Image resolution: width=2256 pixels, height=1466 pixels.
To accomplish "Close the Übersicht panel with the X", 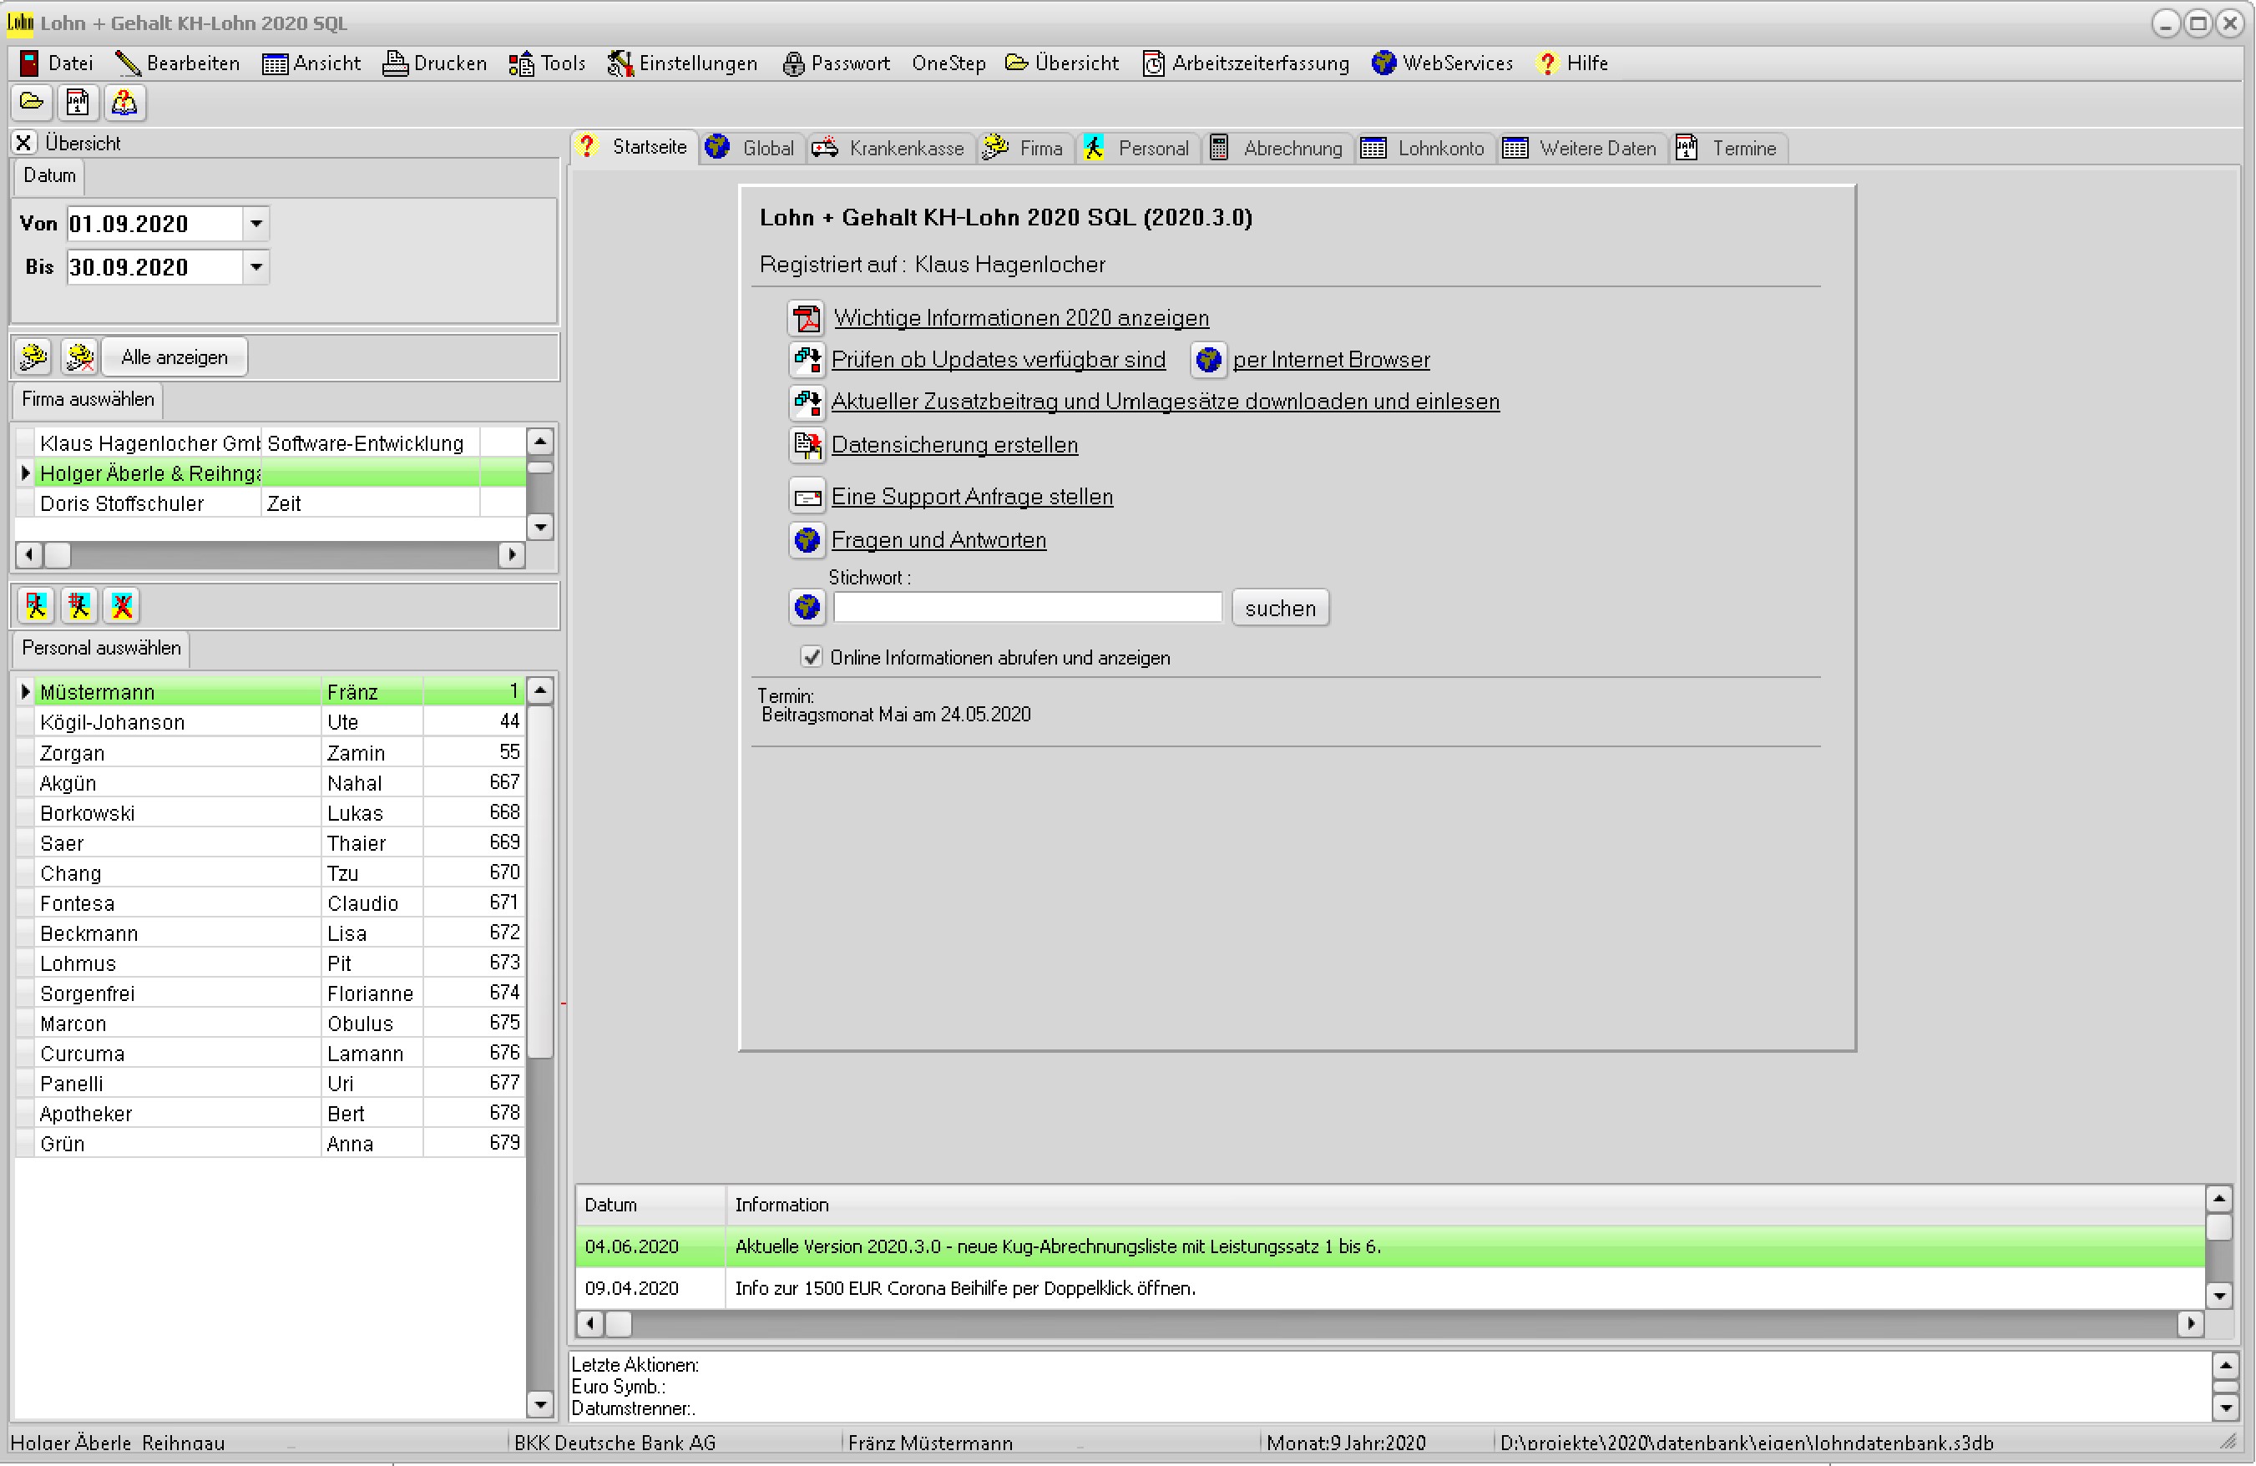I will 23,143.
